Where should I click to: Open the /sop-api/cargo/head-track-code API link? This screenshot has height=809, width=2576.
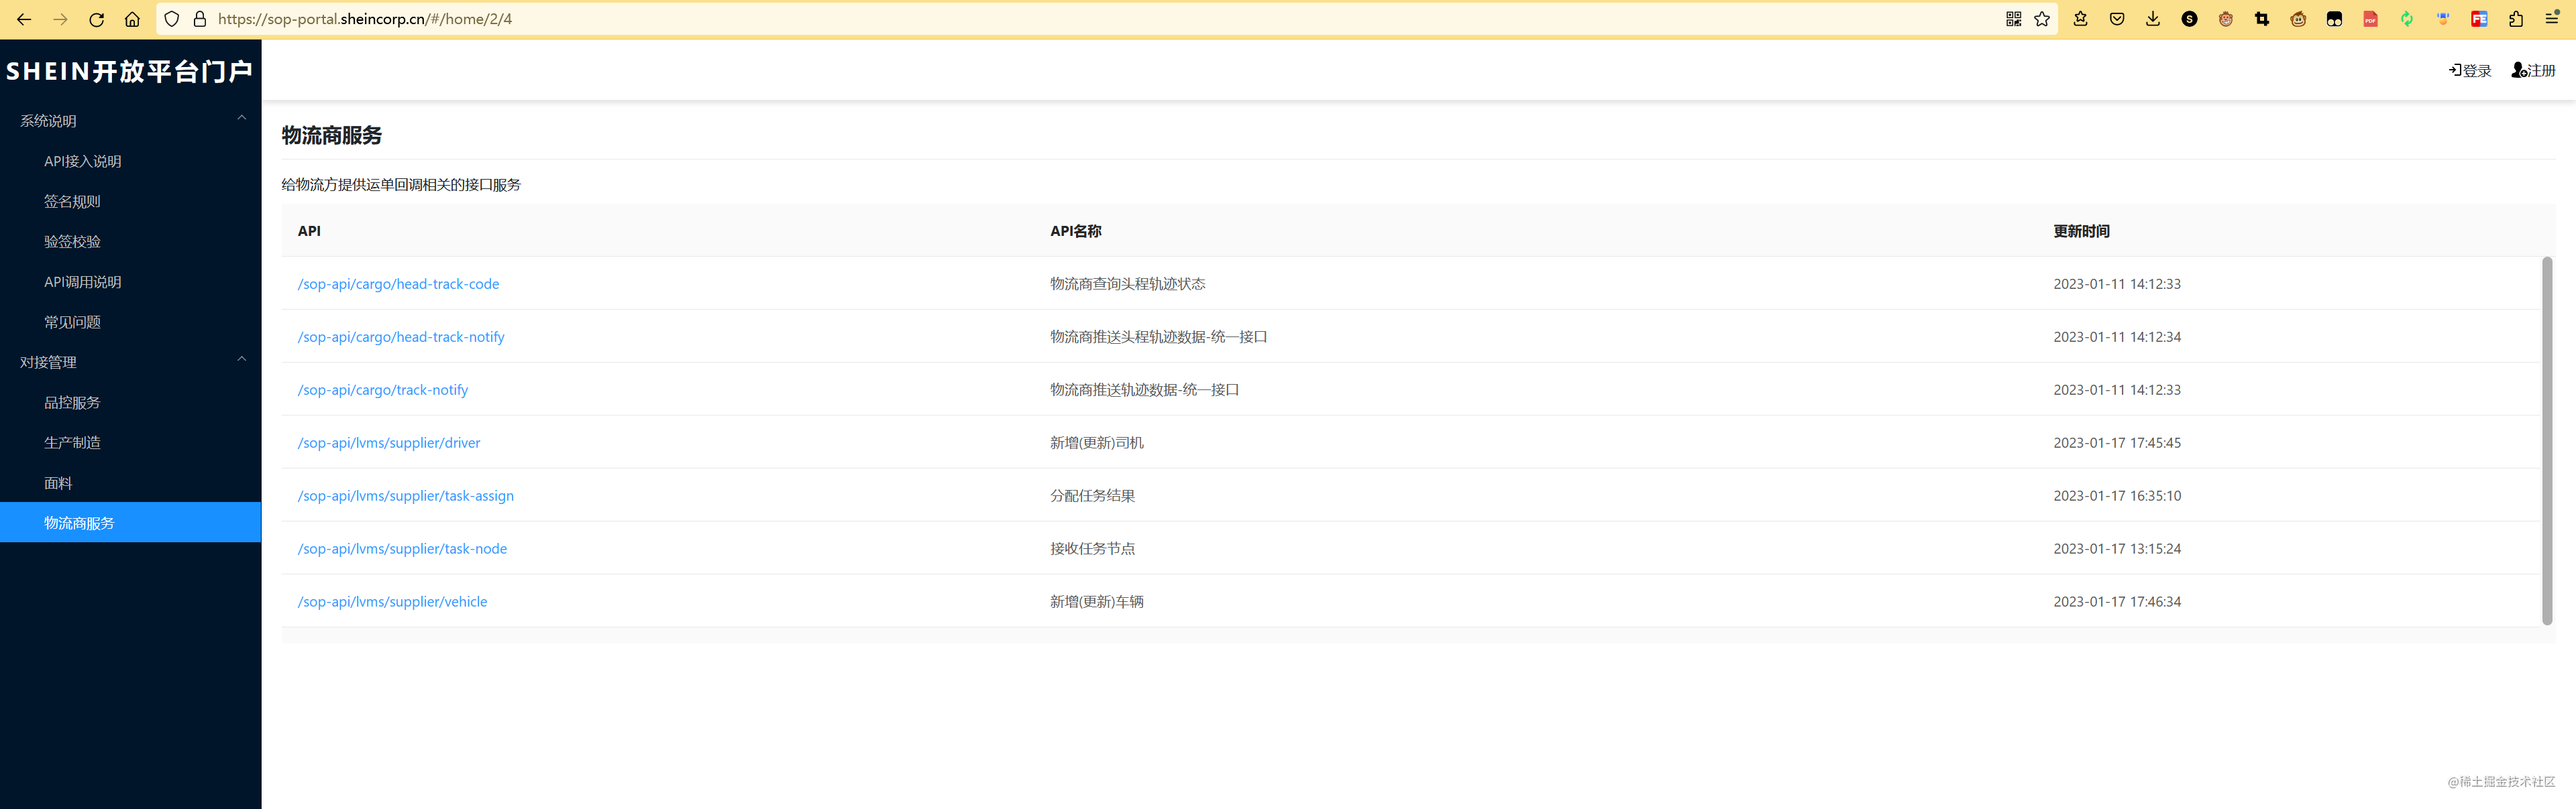coord(398,284)
